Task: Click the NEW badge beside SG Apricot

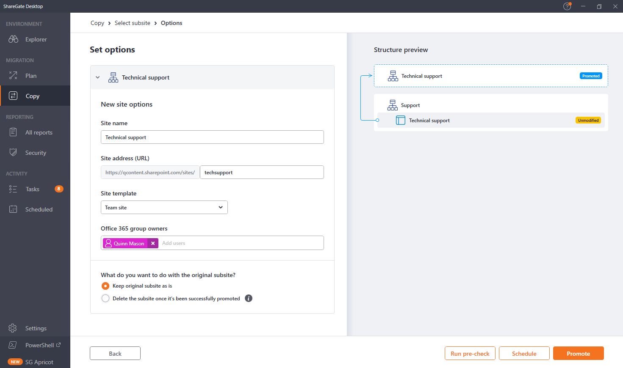Action: coord(15,362)
